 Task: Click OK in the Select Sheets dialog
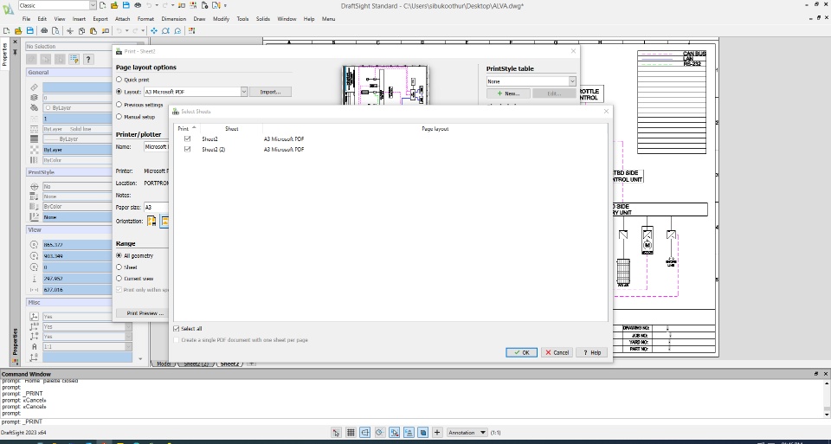(x=521, y=352)
